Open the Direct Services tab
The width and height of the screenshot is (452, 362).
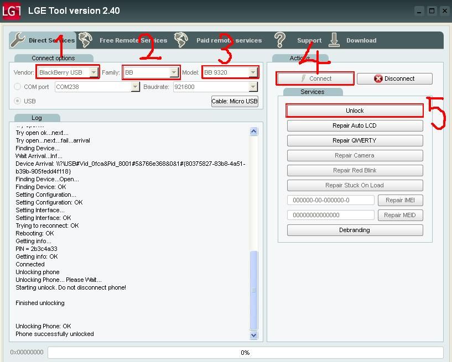pos(43,40)
